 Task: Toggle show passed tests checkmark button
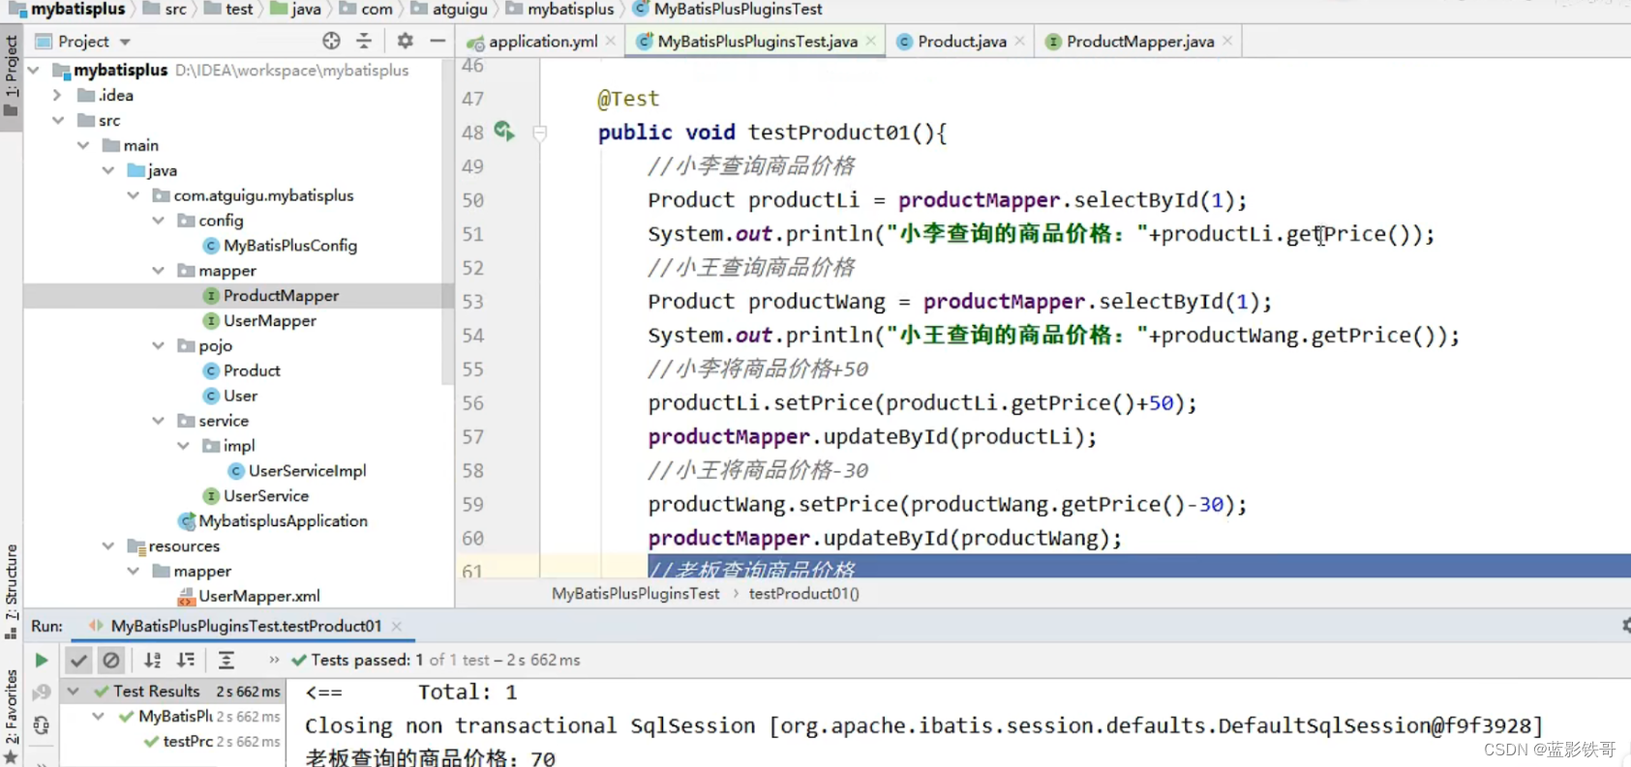(x=78, y=660)
